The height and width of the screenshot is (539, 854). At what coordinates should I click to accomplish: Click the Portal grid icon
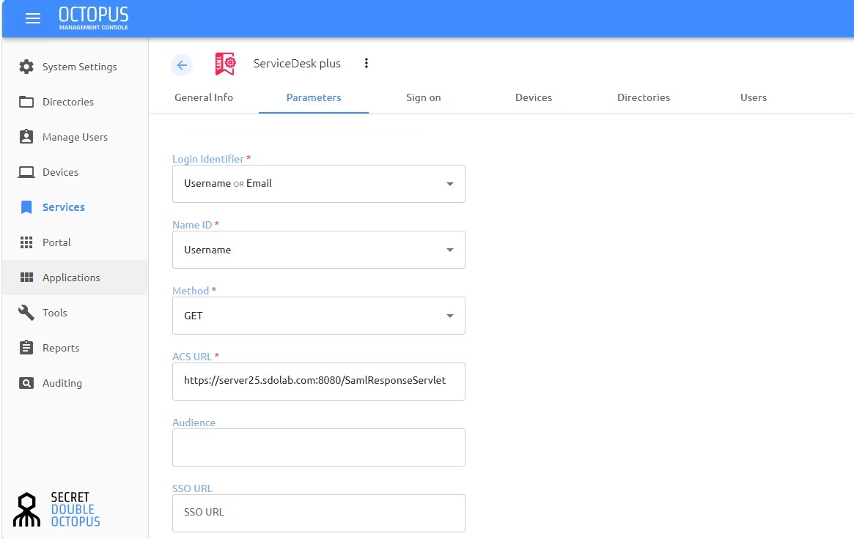click(x=26, y=242)
